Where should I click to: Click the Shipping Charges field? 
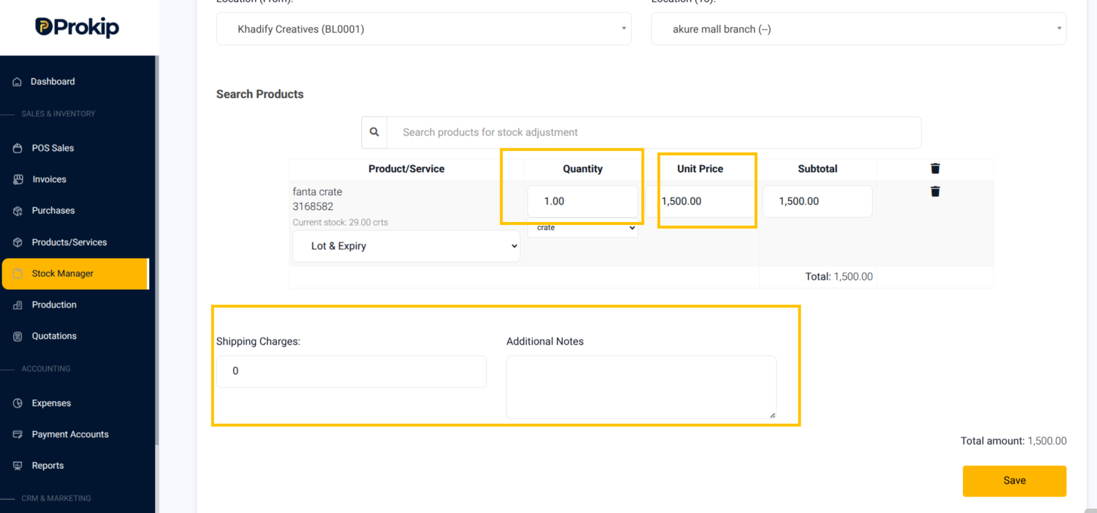[351, 371]
